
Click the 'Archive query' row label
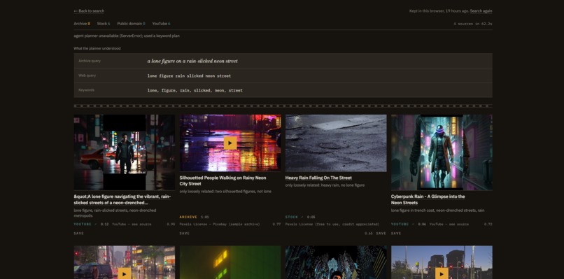click(90, 61)
